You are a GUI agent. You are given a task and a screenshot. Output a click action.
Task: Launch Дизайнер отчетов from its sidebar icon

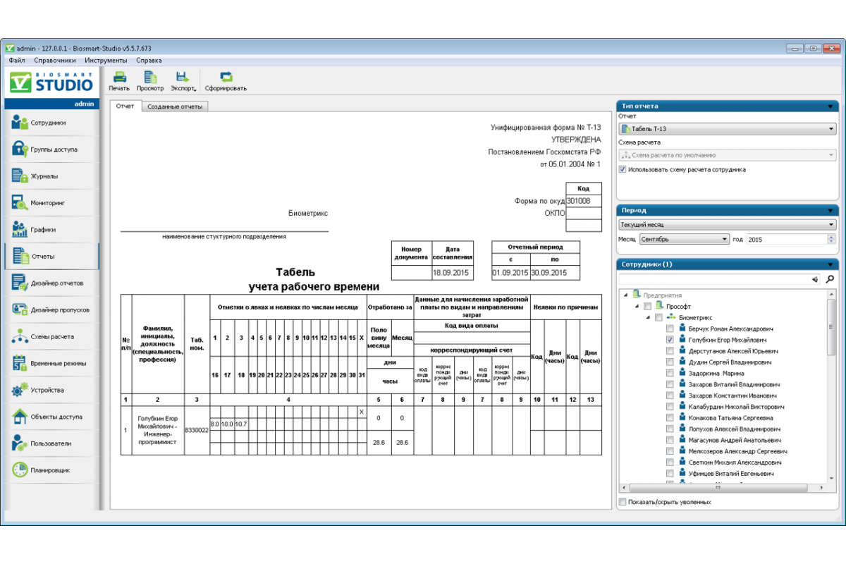point(20,283)
